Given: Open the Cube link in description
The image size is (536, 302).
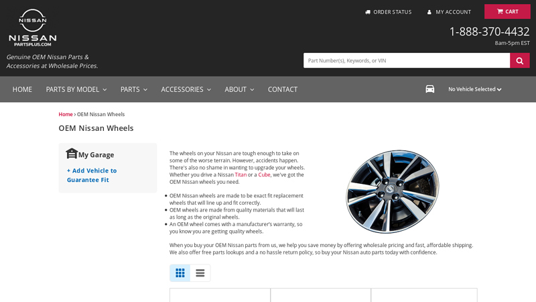Looking at the screenshot, I should (x=264, y=174).
